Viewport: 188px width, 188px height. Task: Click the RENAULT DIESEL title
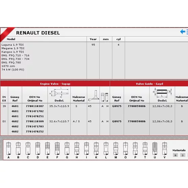pyautogui.click(x=38, y=33)
